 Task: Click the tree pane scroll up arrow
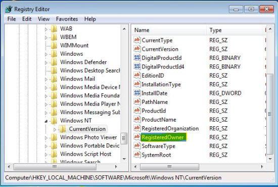124,29
